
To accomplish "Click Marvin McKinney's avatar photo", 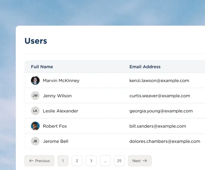I will [35, 80].
